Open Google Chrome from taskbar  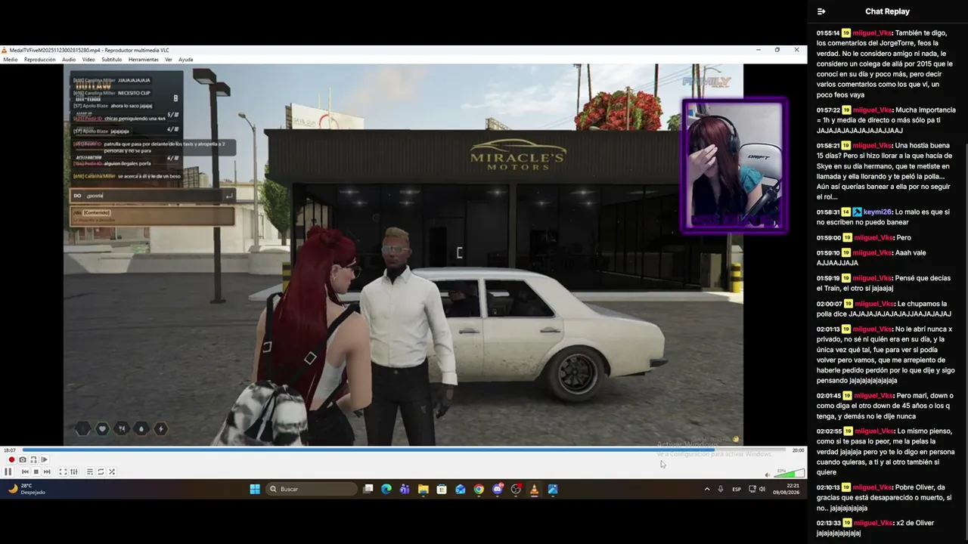tap(479, 489)
